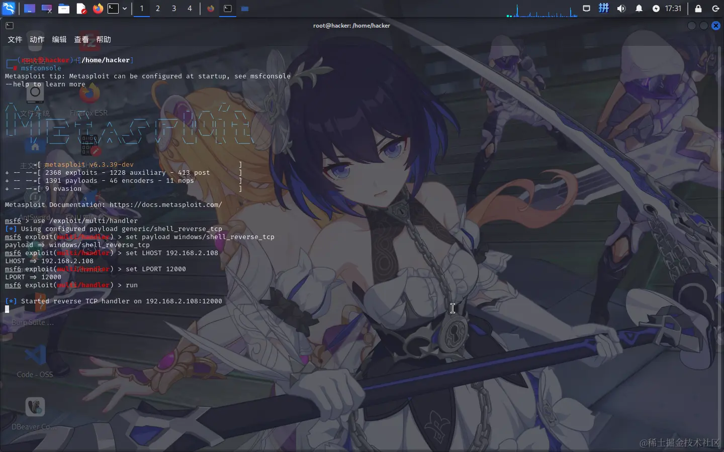Click the power manager tray icon
Image resolution: width=724 pixels, height=452 pixels.
pyautogui.click(x=656, y=9)
